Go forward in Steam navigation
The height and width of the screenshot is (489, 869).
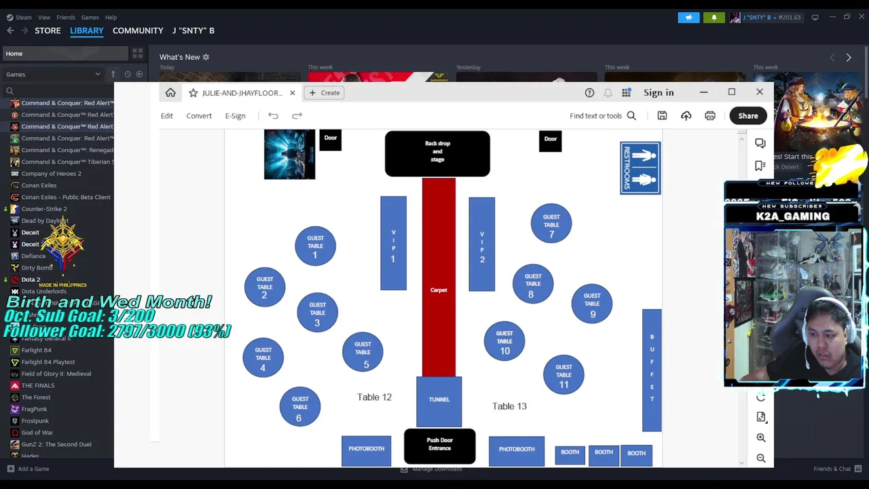pos(24,31)
